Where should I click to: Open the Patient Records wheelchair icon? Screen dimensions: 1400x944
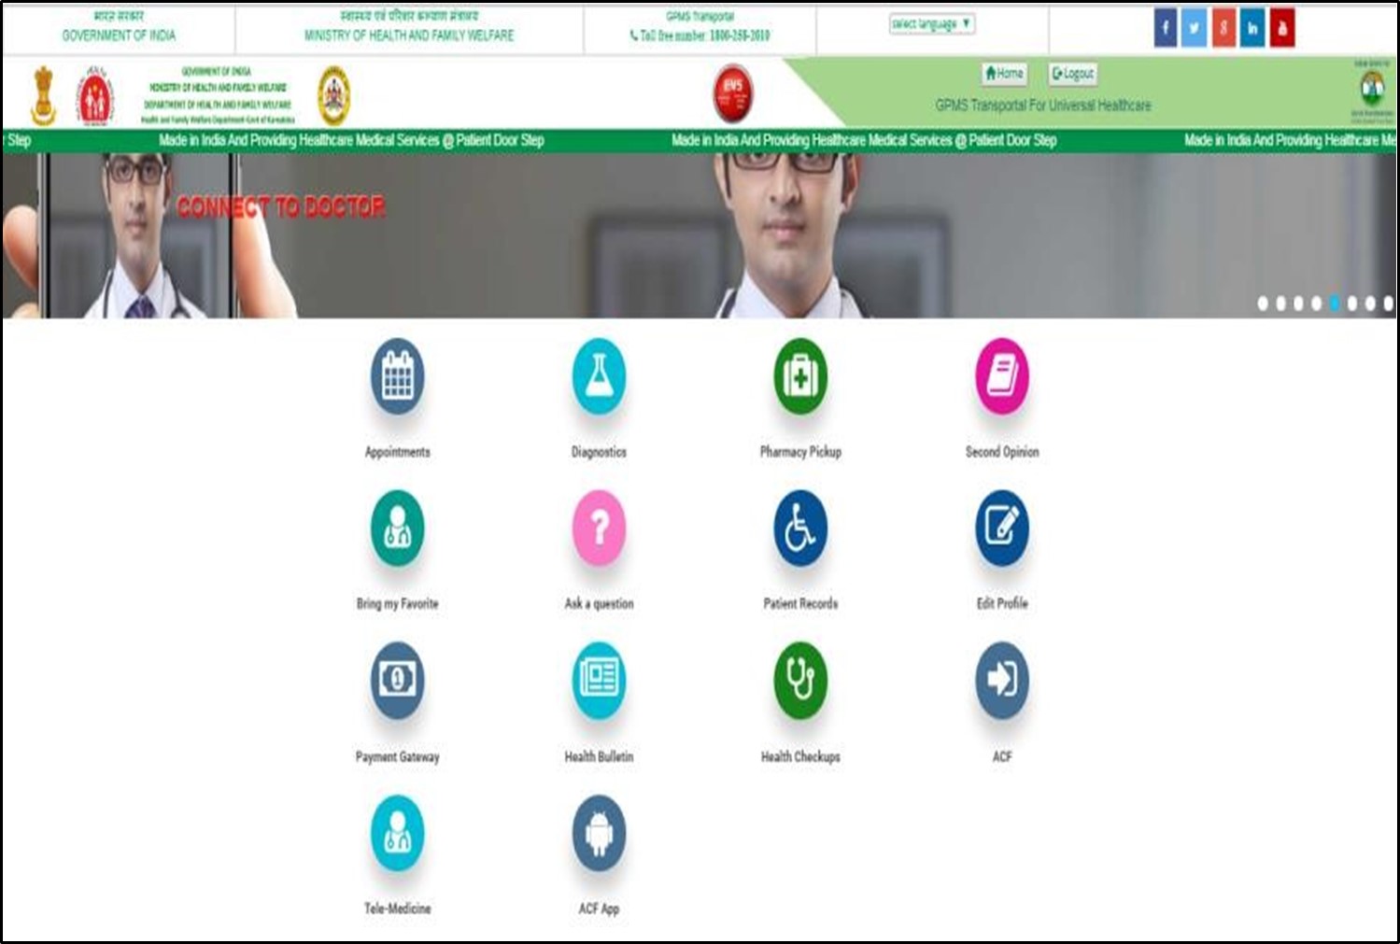[x=800, y=528]
